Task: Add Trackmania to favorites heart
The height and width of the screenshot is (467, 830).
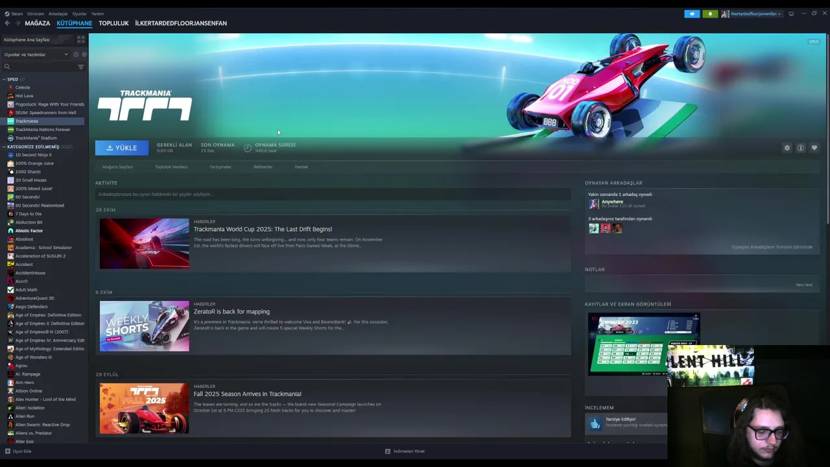Action: [814, 148]
